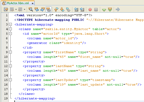Click the "java.lang.Short" type value

coord(89,34)
